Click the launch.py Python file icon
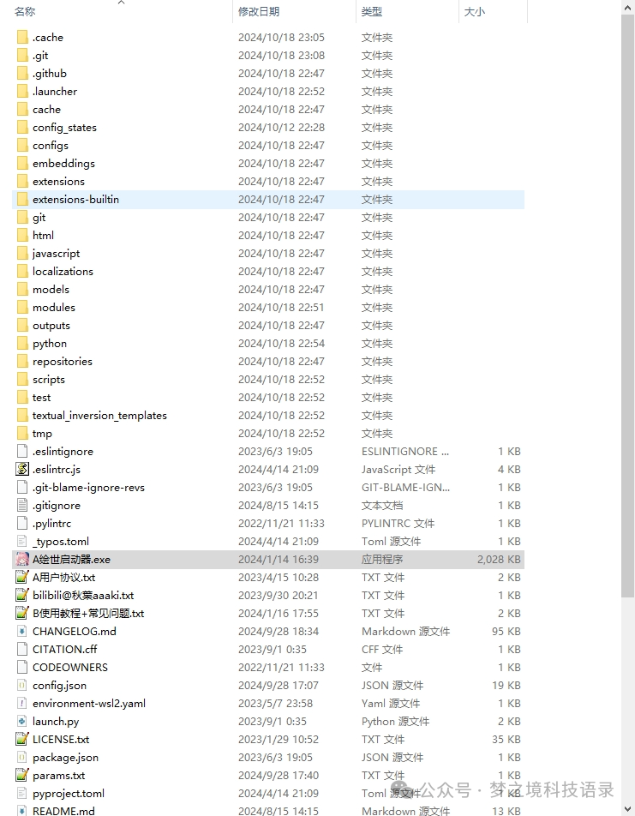The image size is (635, 816). pyautogui.click(x=22, y=722)
